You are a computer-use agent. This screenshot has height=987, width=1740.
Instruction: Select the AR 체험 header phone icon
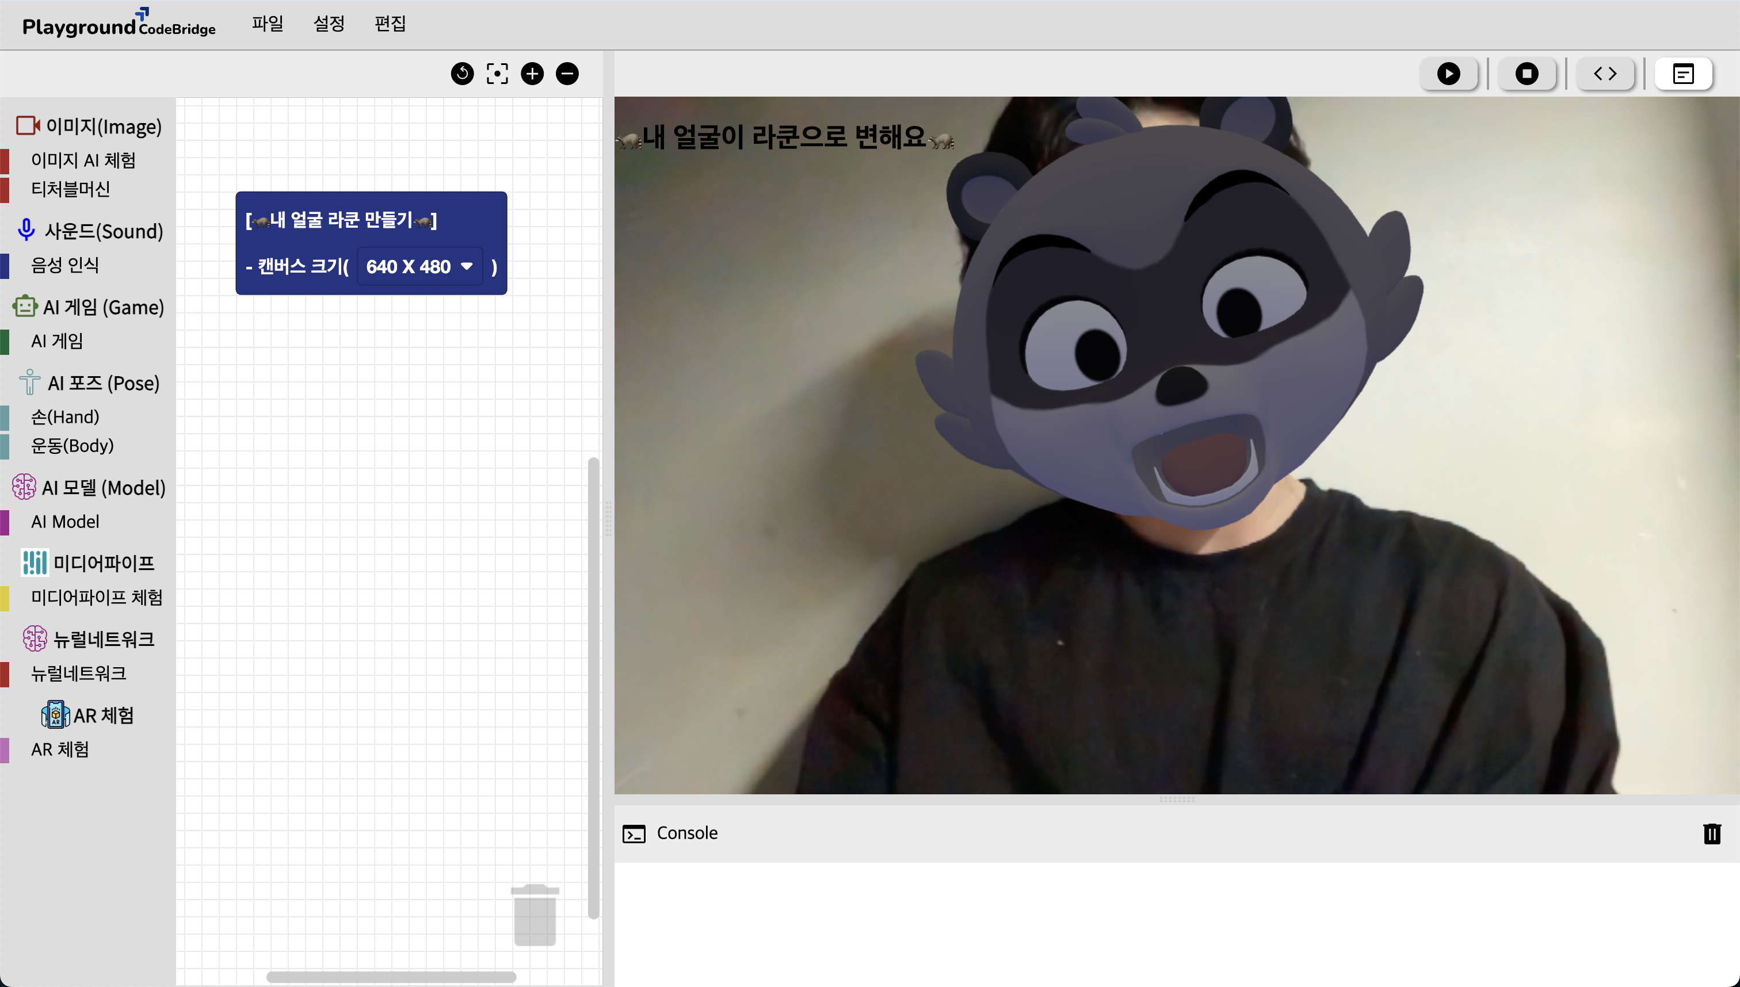click(56, 714)
